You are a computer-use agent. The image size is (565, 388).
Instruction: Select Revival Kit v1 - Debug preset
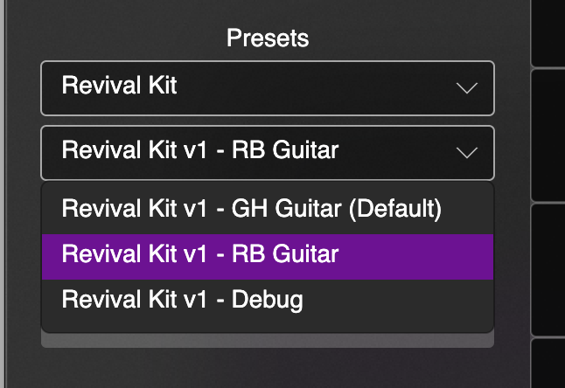(x=182, y=301)
